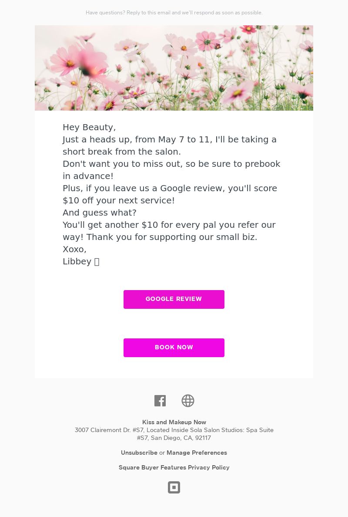The image size is (348, 517).
Task: Click the Kiss and Makeup Now business name
Action: (174, 422)
